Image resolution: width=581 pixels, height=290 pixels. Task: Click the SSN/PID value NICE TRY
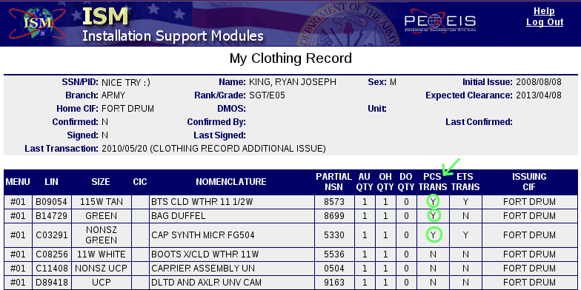click(x=126, y=82)
